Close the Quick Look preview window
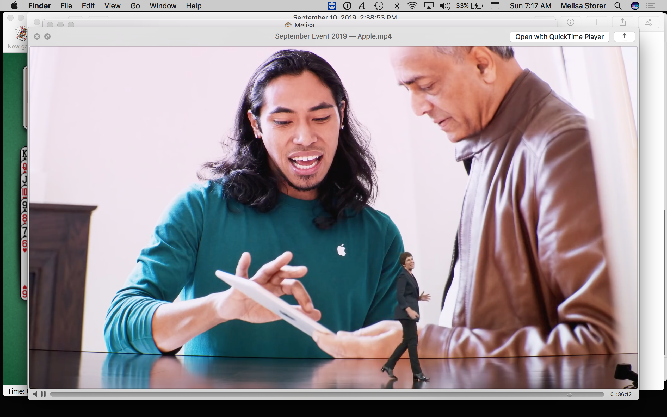The height and width of the screenshot is (417, 667). pyautogui.click(x=37, y=36)
